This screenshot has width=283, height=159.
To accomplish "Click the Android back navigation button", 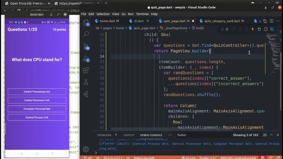I will tap(52, 154).
